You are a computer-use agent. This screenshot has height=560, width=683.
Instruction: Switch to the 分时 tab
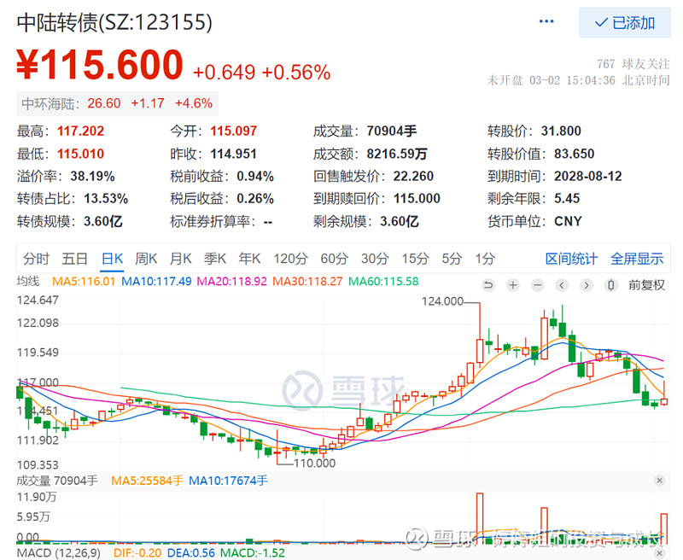point(36,259)
